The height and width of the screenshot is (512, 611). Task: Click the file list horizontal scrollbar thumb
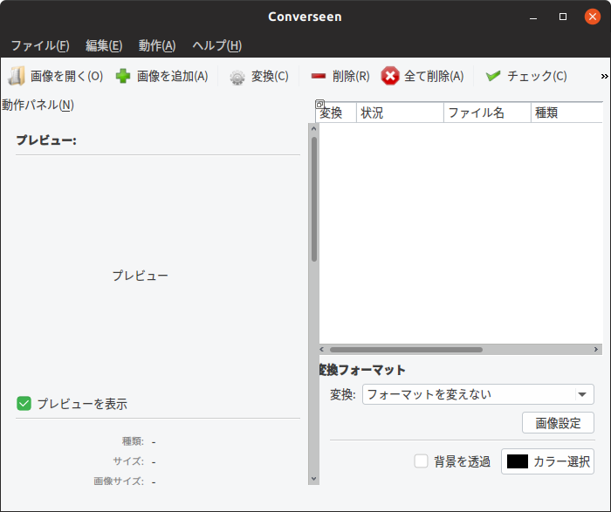click(406, 349)
